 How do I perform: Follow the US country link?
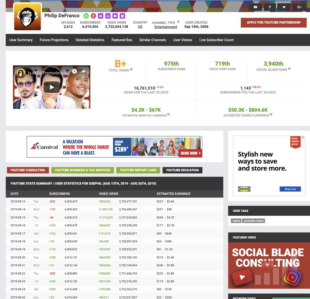(x=140, y=27)
